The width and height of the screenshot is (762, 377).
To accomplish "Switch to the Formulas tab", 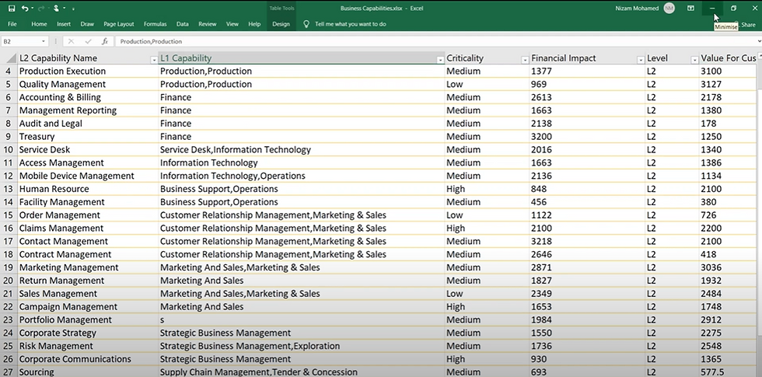I will pos(155,24).
